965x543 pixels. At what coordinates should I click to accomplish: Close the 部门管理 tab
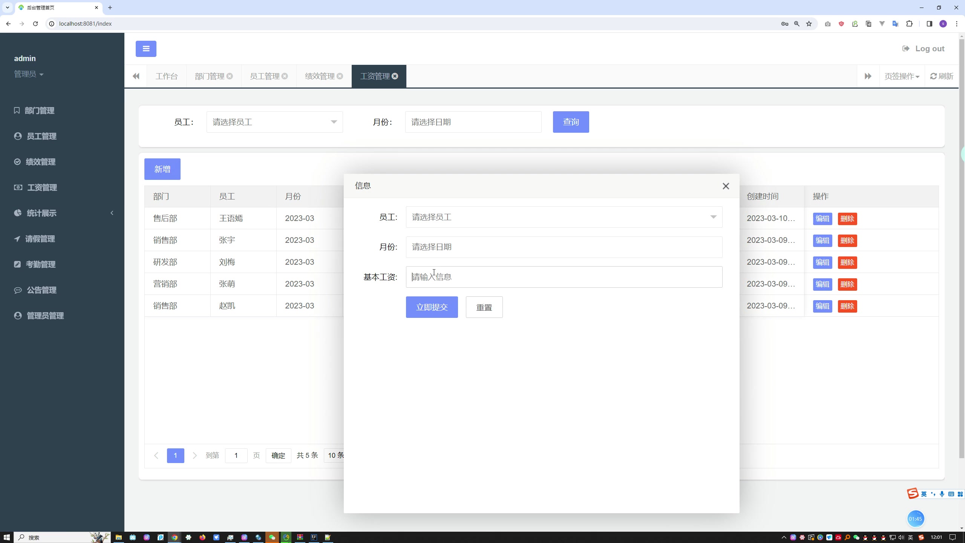230,76
